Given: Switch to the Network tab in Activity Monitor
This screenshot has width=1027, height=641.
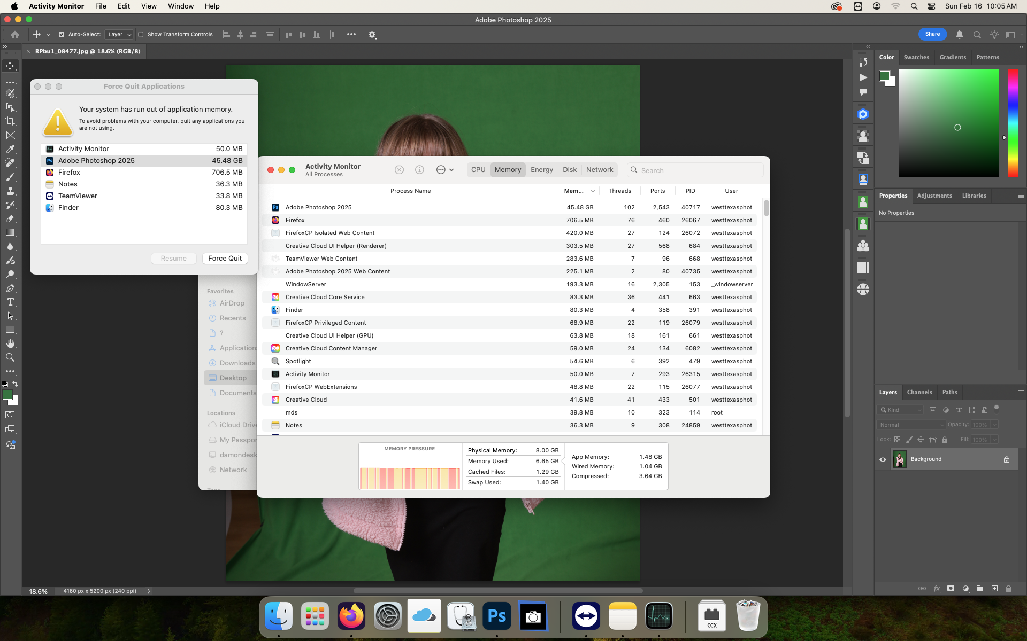Looking at the screenshot, I should point(600,170).
